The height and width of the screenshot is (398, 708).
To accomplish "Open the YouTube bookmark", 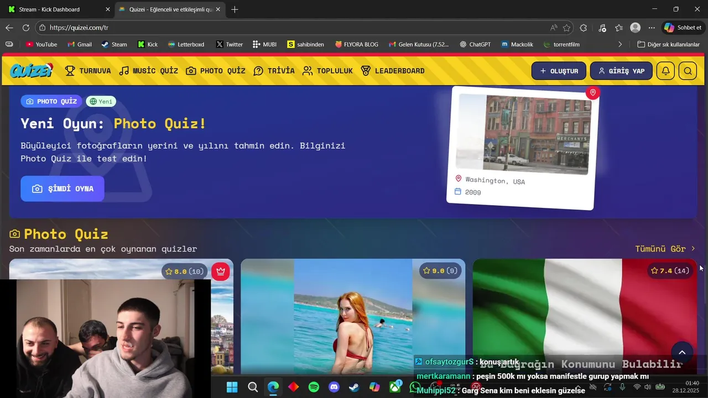I will (41, 44).
